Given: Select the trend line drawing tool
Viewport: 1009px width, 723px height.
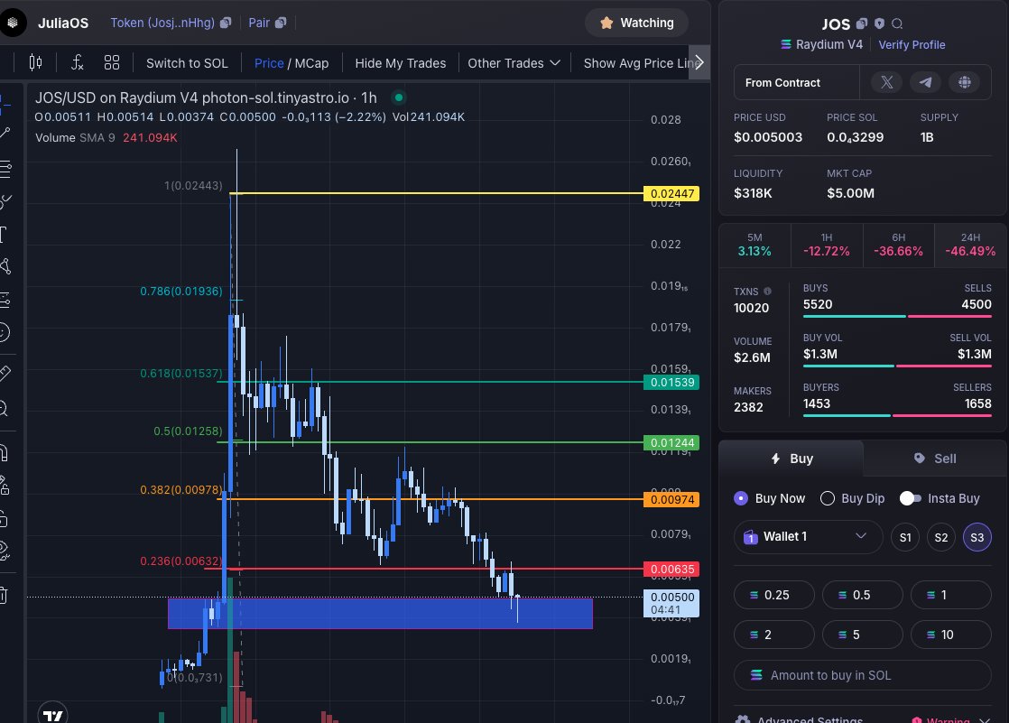Looking at the screenshot, I should (5, 133).
